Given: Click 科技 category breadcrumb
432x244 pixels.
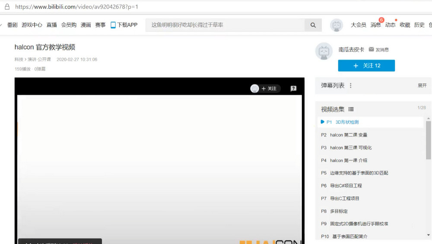Looking at the screenshot, I should (19, 59).
